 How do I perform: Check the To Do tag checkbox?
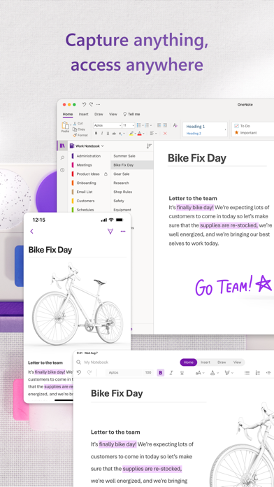[x=236, y=126]
